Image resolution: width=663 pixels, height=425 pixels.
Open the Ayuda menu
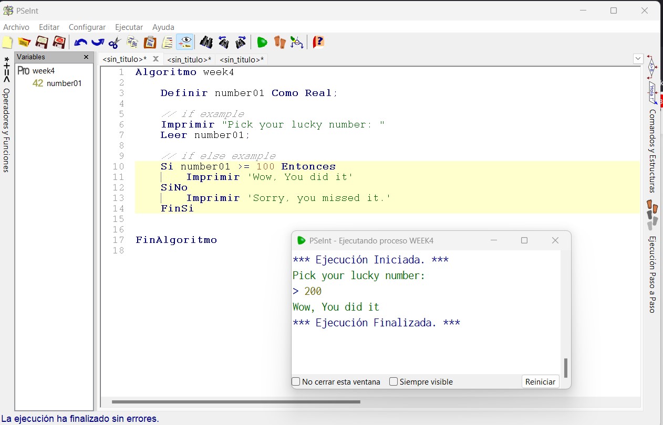tap(163, 27)
